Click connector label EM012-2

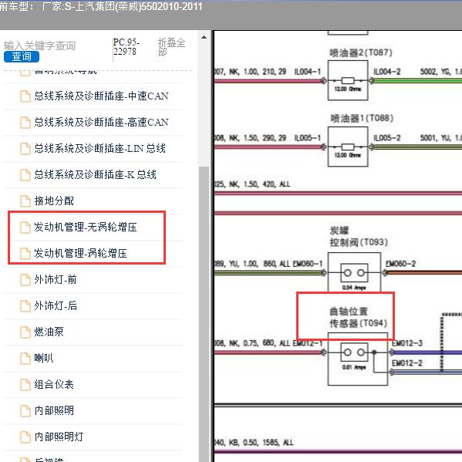407,363
